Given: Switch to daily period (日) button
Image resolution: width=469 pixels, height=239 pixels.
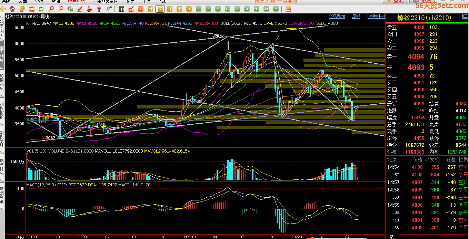Looking at the screenshot, I should (150, 9).
